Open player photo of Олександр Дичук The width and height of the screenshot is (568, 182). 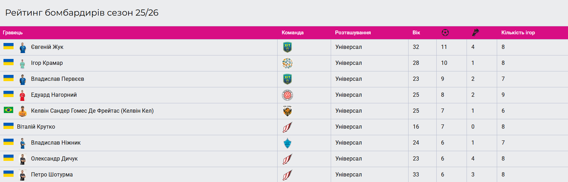pyautogui.click(x=23, y=159)
